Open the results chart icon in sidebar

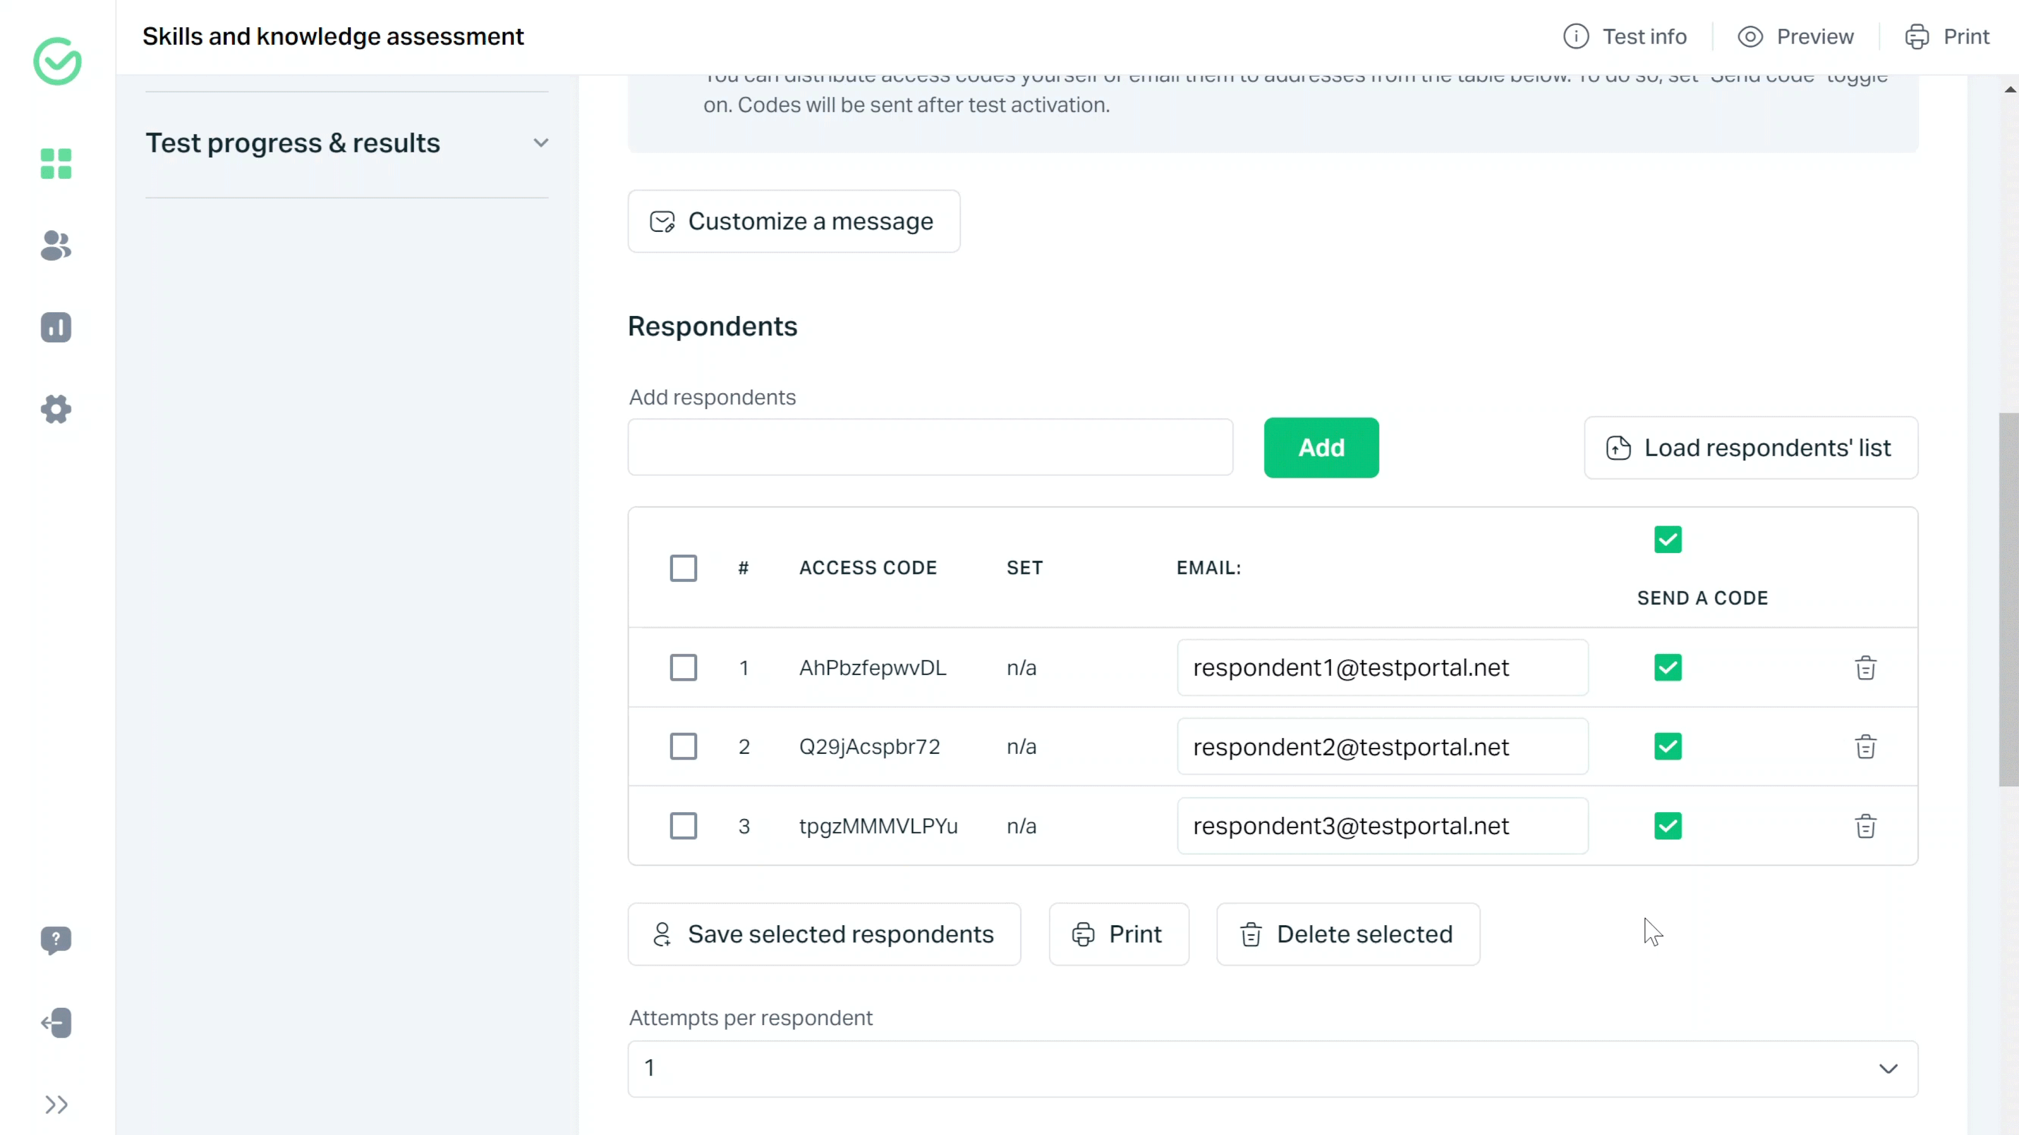[56, 328]
